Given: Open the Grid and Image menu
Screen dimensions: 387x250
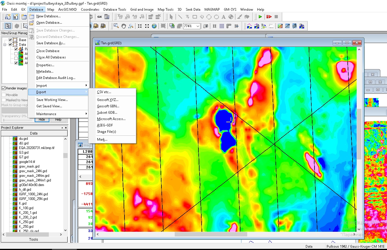Looking at the screenshot, I should tap(142, 10).
